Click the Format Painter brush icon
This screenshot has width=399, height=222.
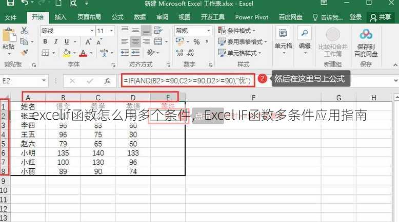(25, 53)
